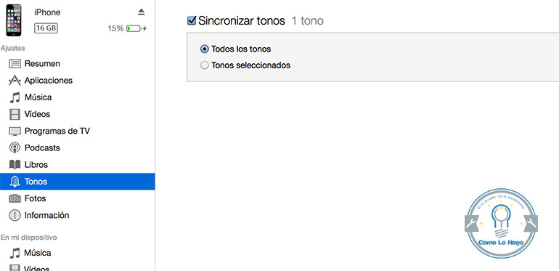The height and width of the screenshot is (271, 559).
Task: Click the Resumen list icon
Action: (15, 64)
